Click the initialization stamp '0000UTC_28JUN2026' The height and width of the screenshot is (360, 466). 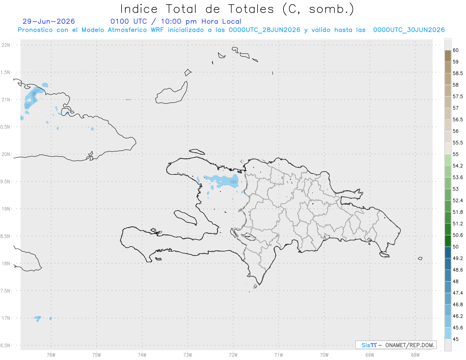(x=264, y=30)
